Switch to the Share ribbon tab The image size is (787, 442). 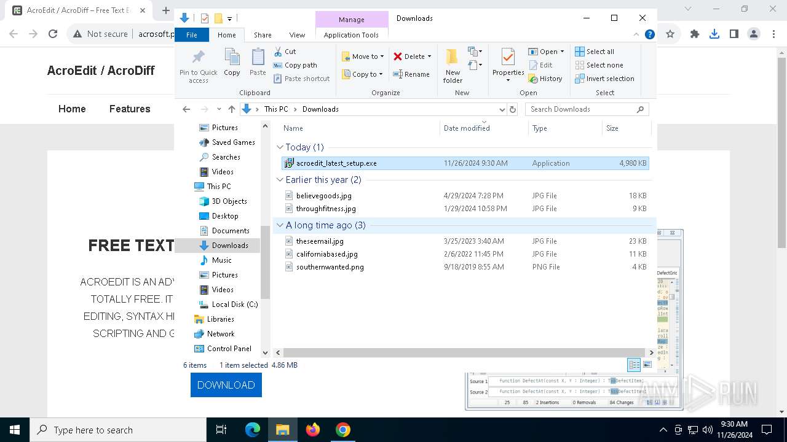[263, 35]
